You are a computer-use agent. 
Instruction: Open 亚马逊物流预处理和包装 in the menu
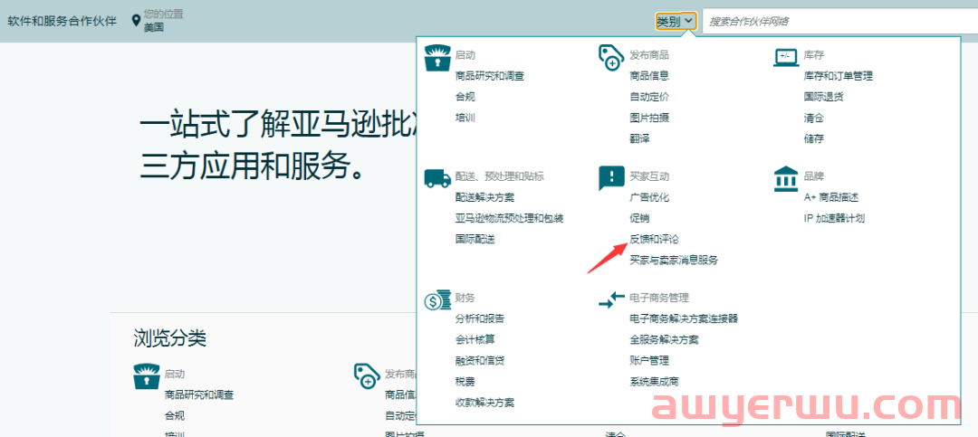pos(510,218)
